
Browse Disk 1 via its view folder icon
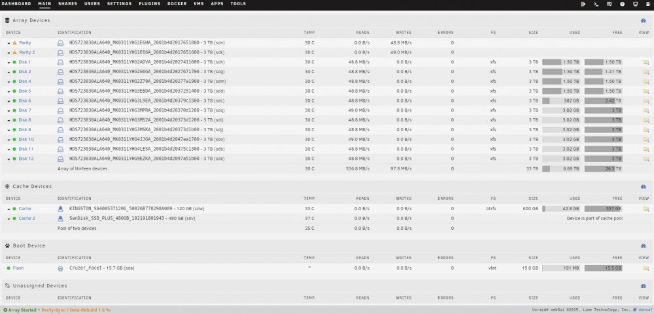point(646,62)
